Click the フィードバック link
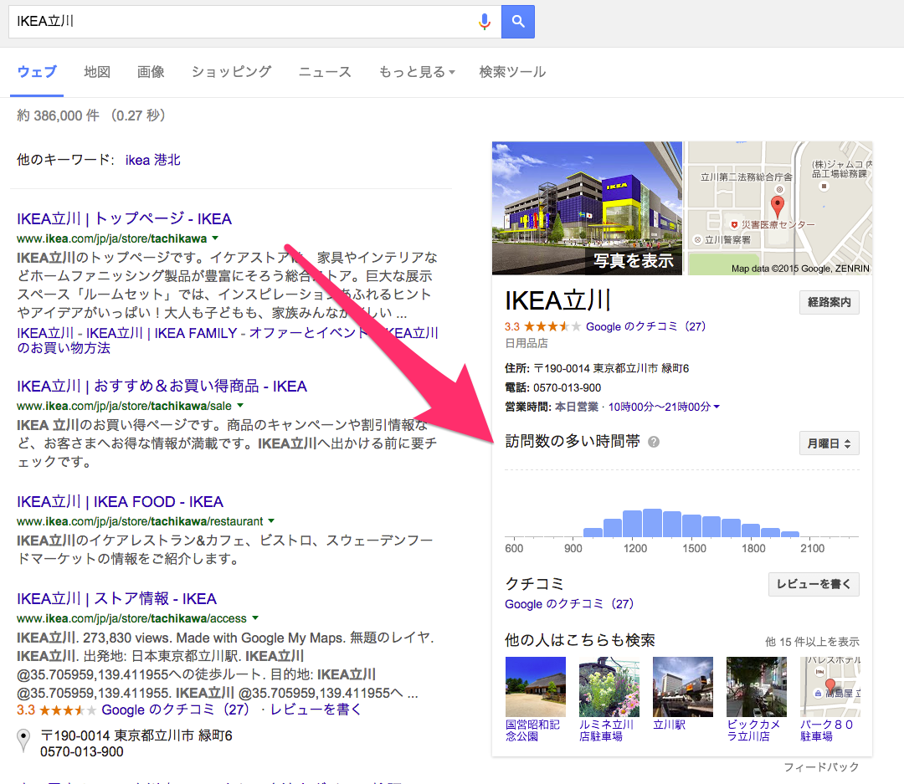The height and width of the screenshot is (784, 904). coord(821,766)
